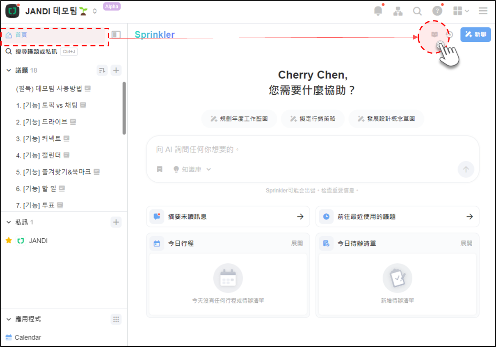Open topic (필독) 데모팀 사용방법
Screen dimensions: 496x347
point(53,89)
